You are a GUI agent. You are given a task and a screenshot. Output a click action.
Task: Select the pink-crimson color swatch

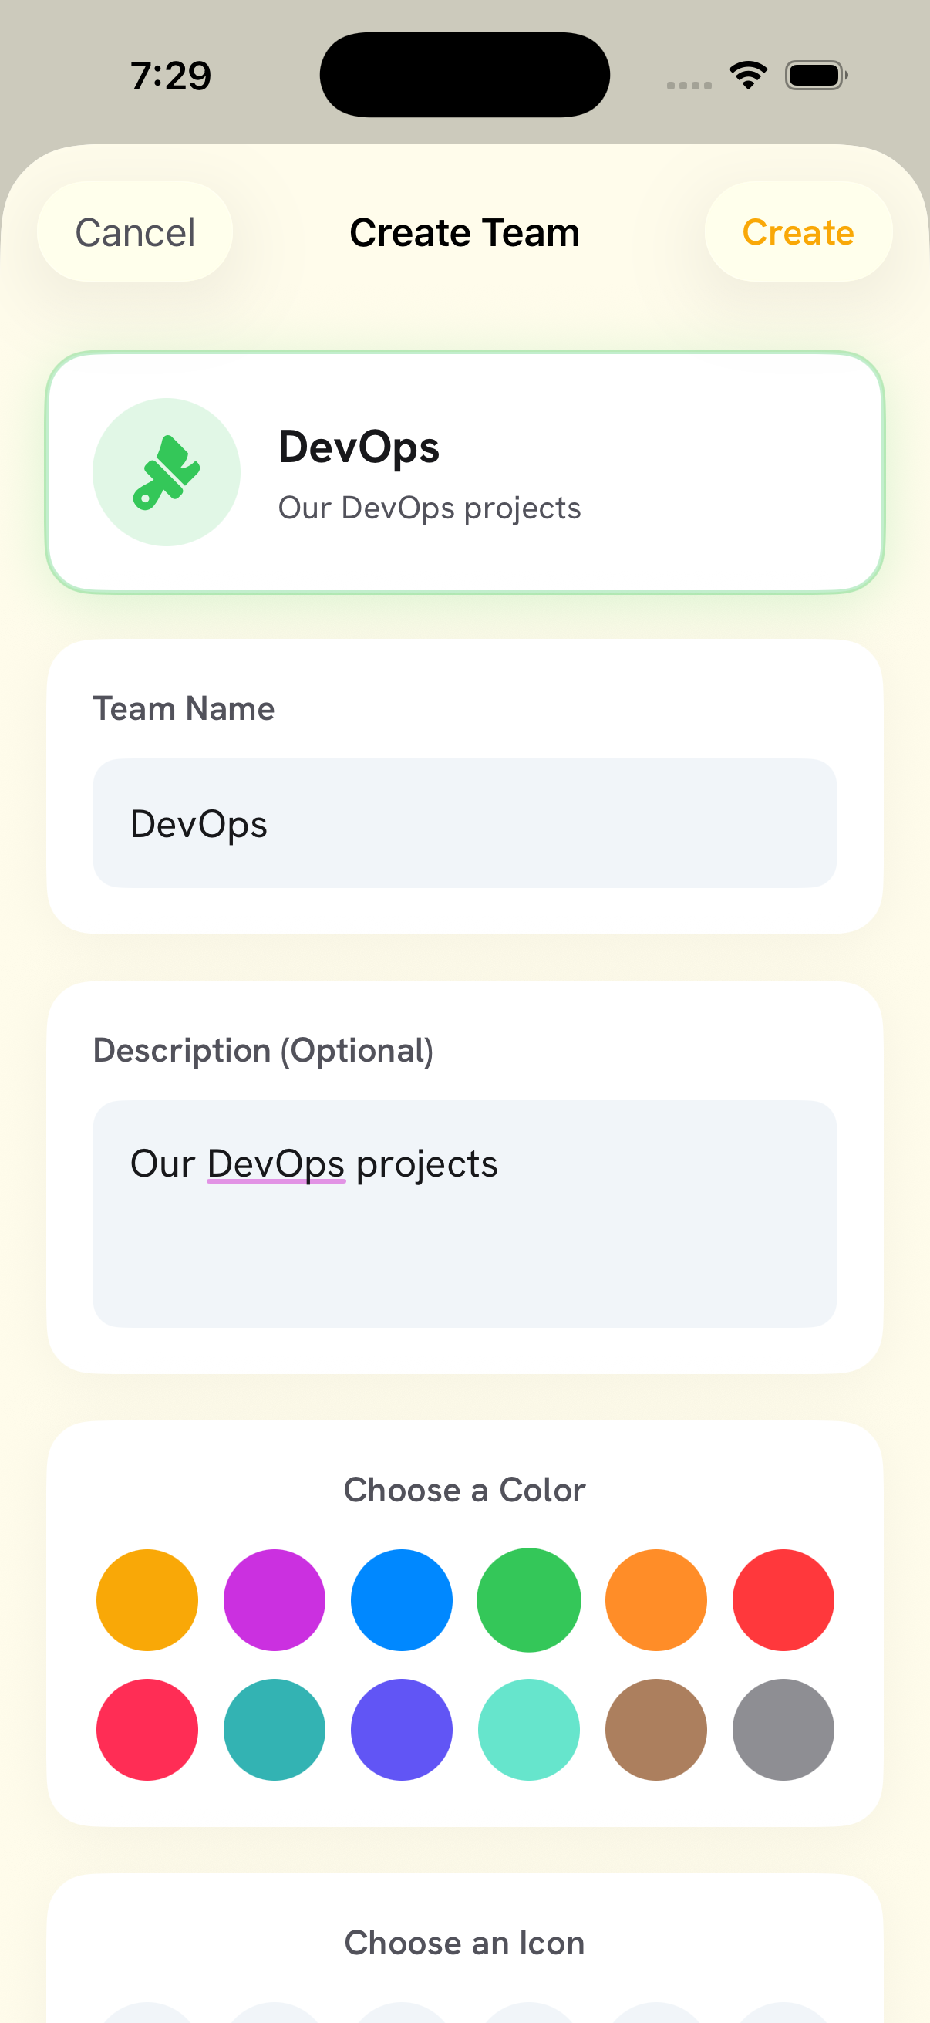[147, 1729]
